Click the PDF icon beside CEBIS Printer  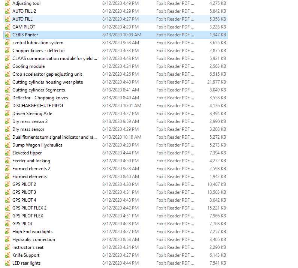pos(7,35)
